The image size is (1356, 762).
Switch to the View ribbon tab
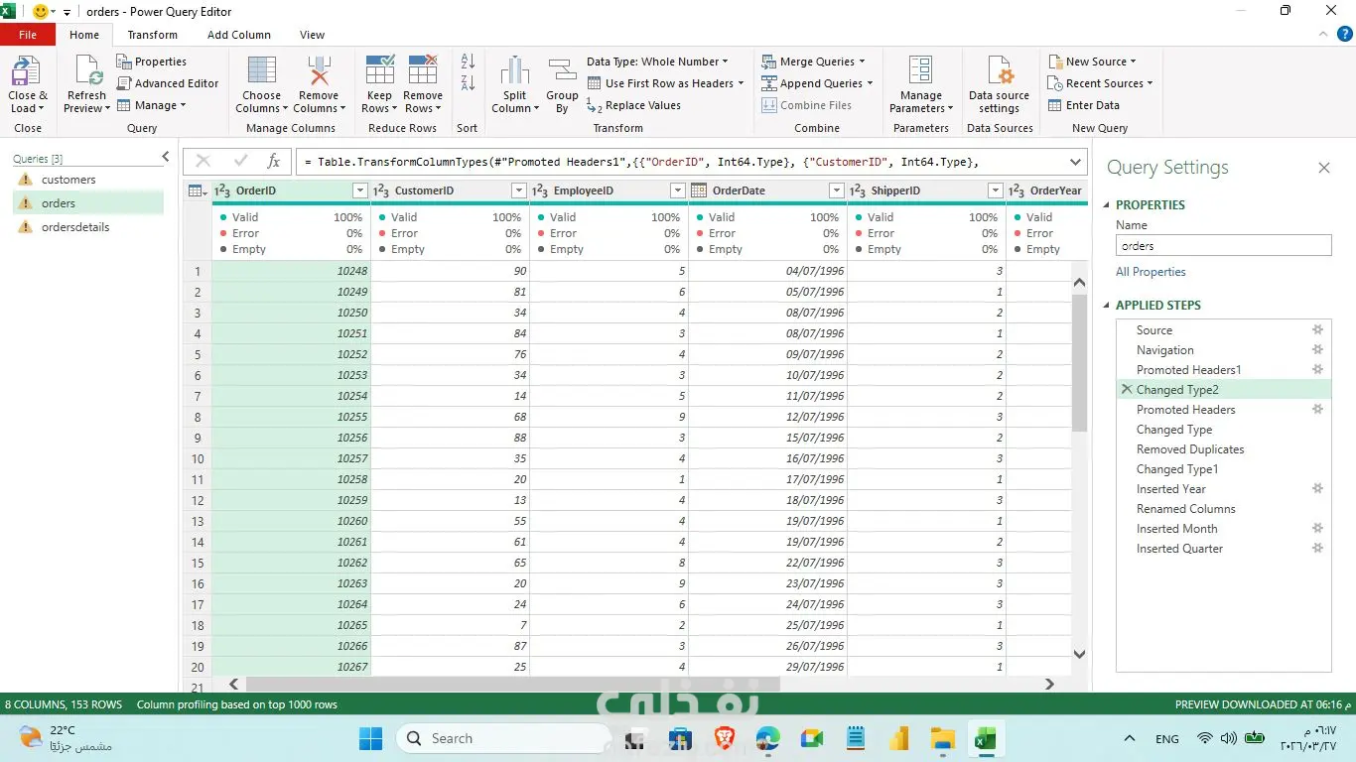(312, 35)
